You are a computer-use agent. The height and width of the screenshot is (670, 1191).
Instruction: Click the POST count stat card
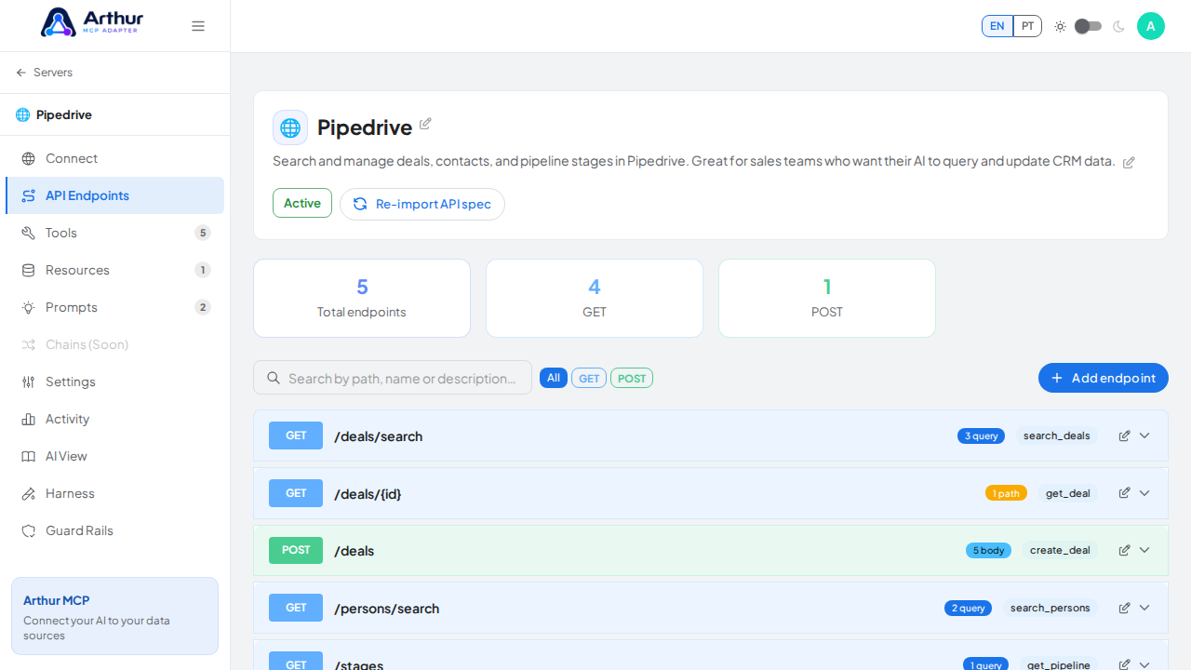click(827, 298)
